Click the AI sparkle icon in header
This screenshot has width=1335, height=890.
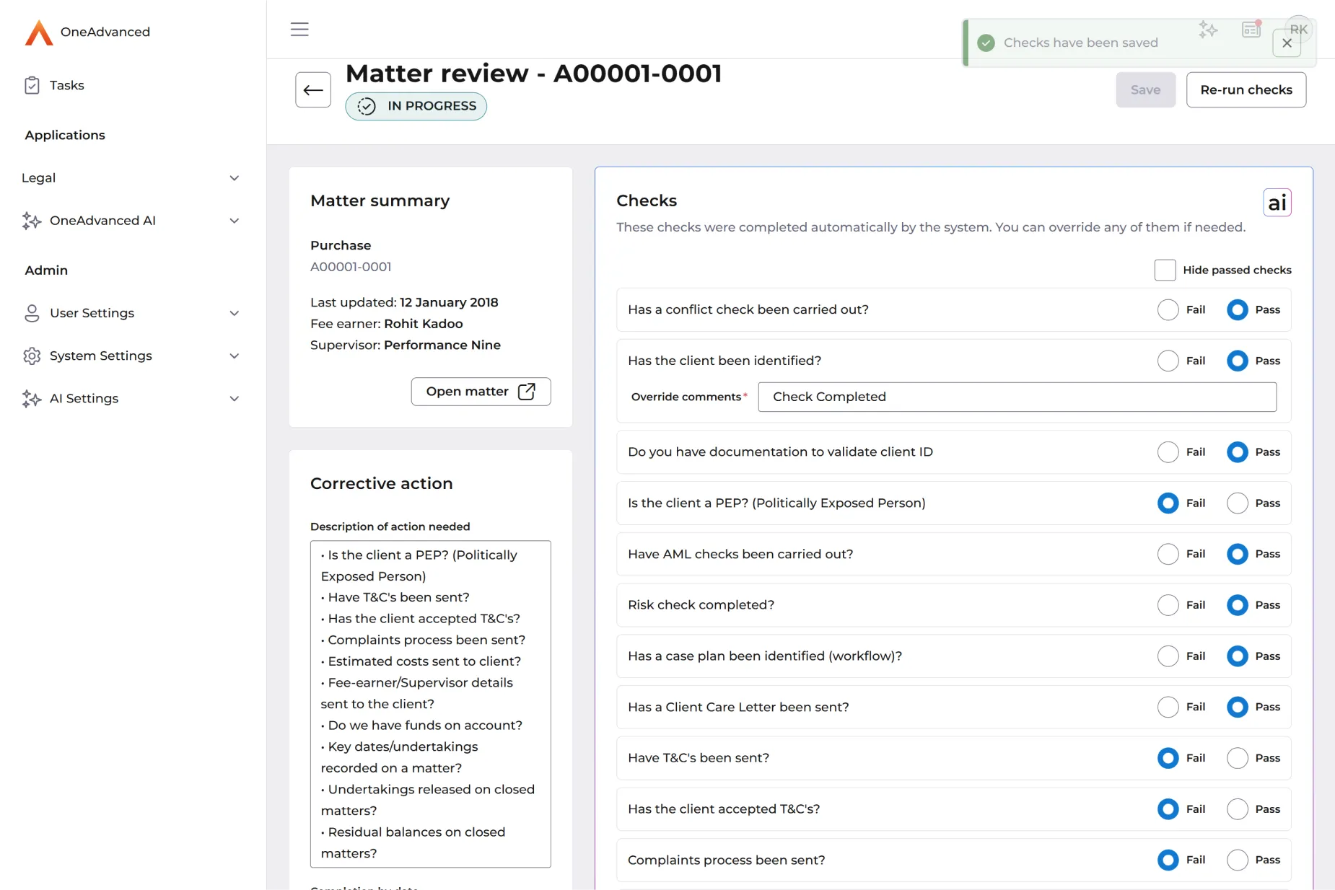tap(1208, 30)
